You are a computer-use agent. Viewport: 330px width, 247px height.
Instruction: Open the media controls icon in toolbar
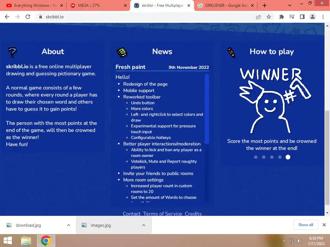pyautogui.click(x=292, y=17)
